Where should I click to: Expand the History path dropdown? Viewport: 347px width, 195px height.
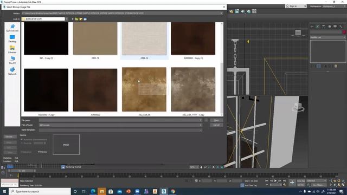click(x=221, y=13)
